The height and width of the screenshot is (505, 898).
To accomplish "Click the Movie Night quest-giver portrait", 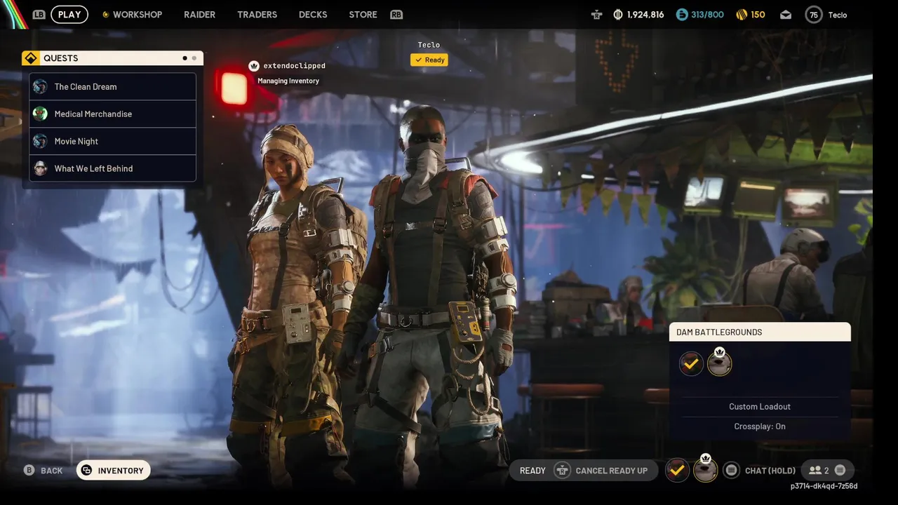I will coord(40,141).
